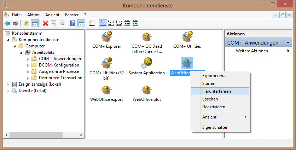Click the forward arrow in toolbar
This screenshot has height=150, width=296.
tap(16, 24)
